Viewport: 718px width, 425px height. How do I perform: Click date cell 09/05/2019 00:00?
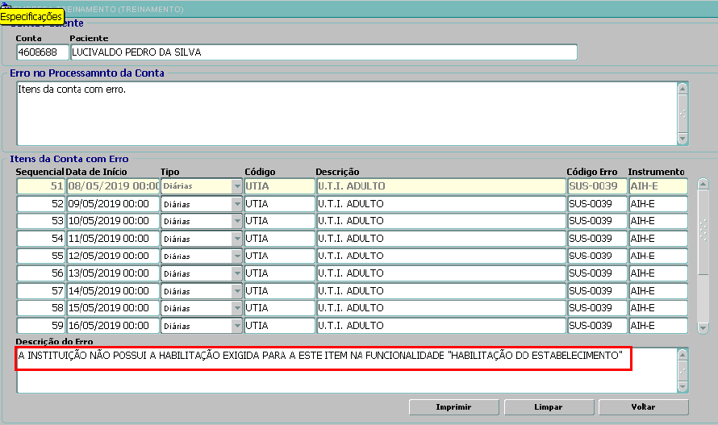[113, 204]
